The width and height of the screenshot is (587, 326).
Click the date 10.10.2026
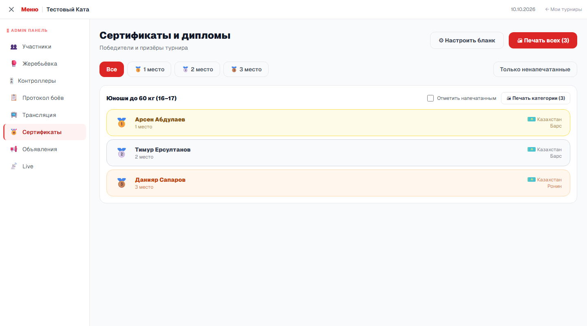click(x=524, y=9)
